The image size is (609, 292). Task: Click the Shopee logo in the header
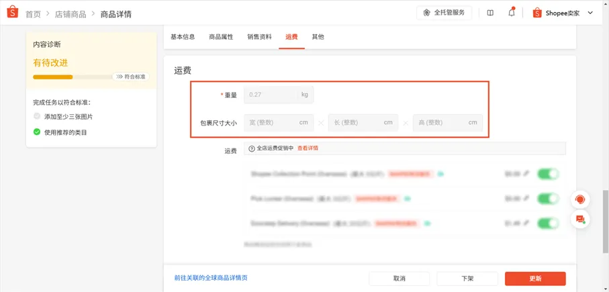[11, 13]
